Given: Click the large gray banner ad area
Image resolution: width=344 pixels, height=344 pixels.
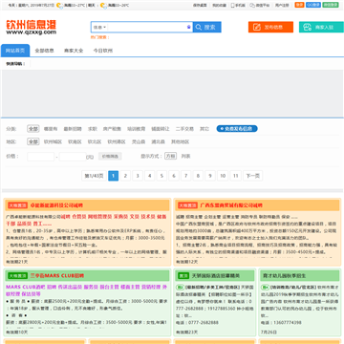Looking at the screenshot, I should point(172,93).
